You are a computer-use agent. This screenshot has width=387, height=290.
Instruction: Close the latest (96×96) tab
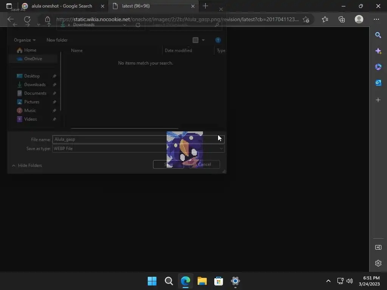[x=193, y=6]
